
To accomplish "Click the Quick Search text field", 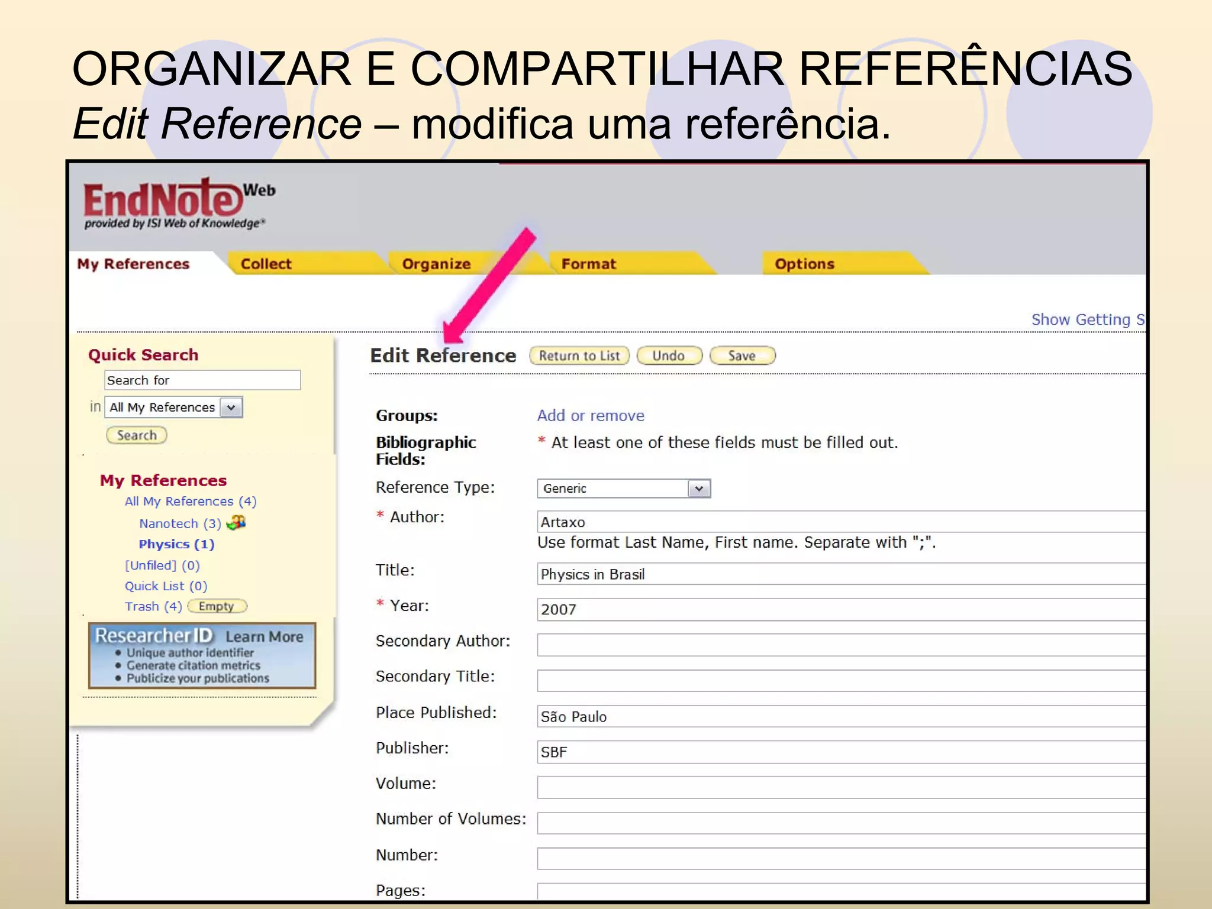I will (202, 380).
